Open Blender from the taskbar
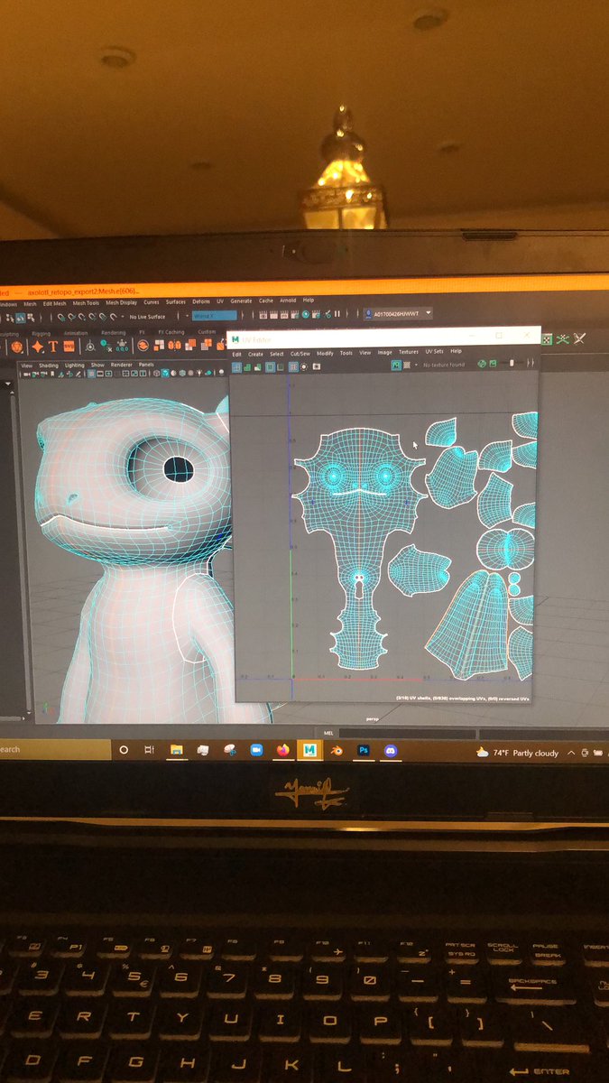This screenshot has height=1083, width=609. coord(336,750)
